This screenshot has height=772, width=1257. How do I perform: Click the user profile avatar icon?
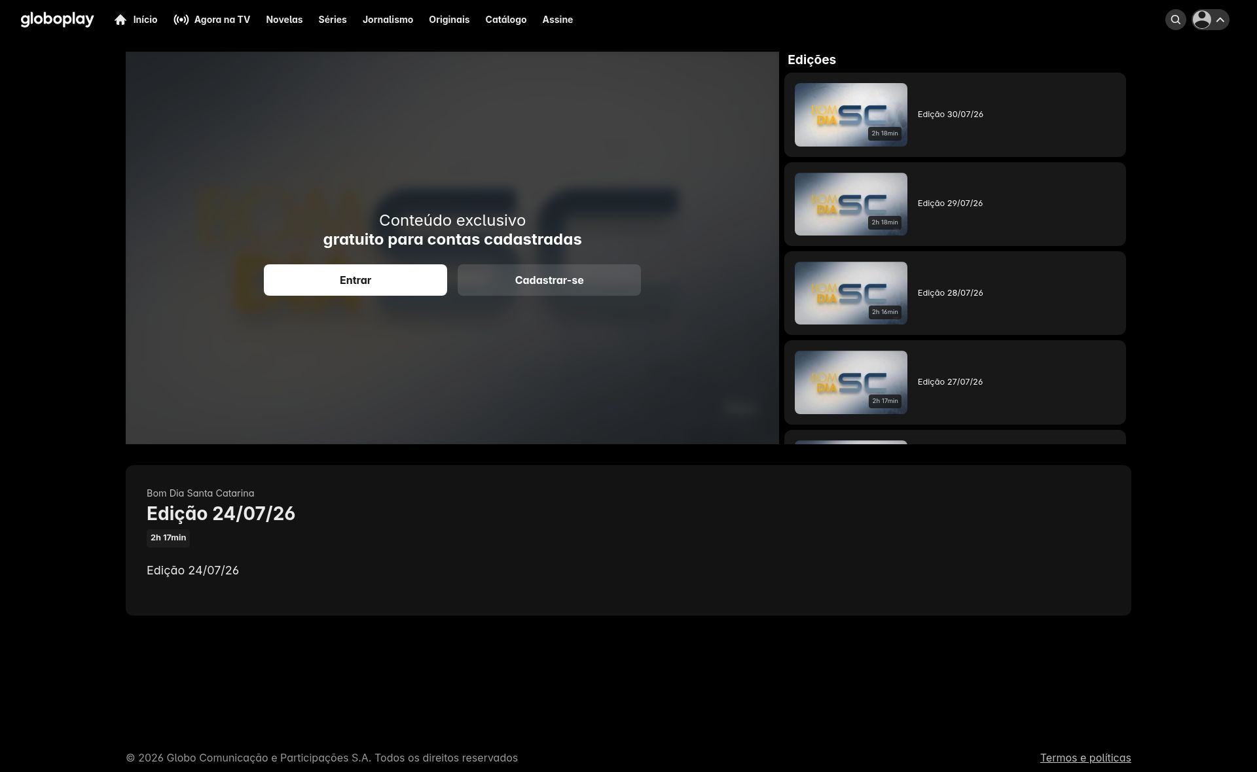click(1202, 20)
